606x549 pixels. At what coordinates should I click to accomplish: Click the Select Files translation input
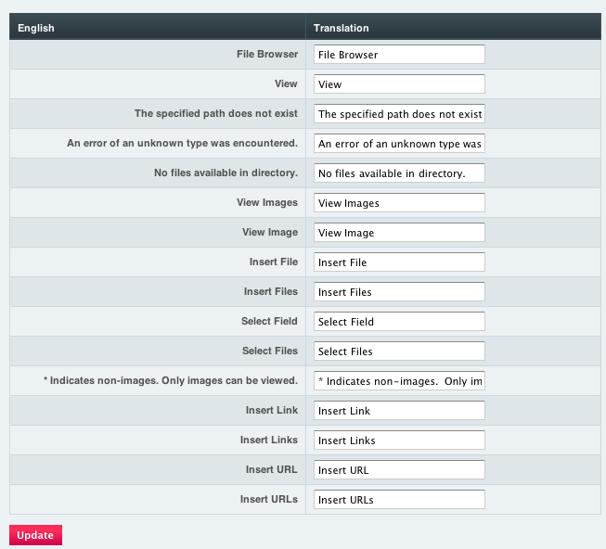point(399,351)
